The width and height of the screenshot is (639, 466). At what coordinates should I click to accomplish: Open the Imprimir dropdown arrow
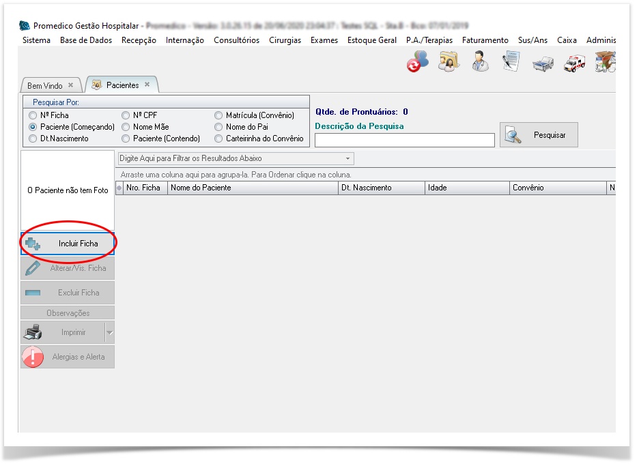tap(109, 333)
